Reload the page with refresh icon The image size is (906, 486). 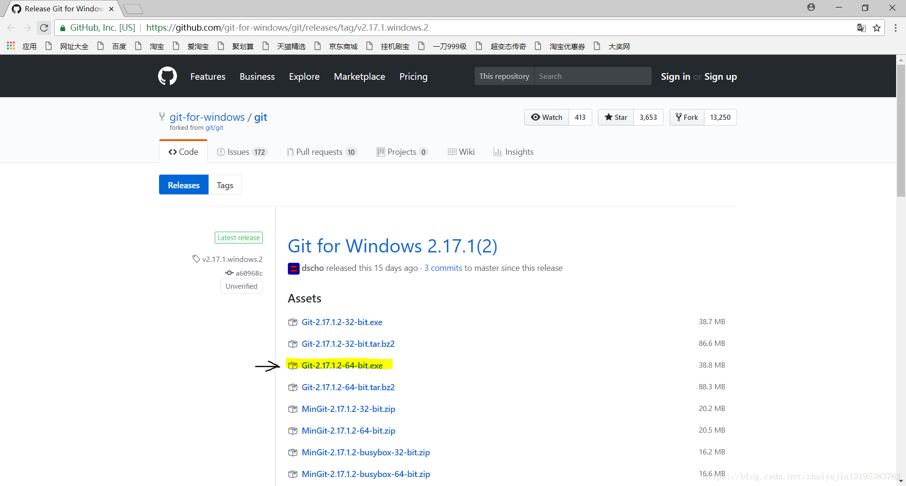(44, 28)
